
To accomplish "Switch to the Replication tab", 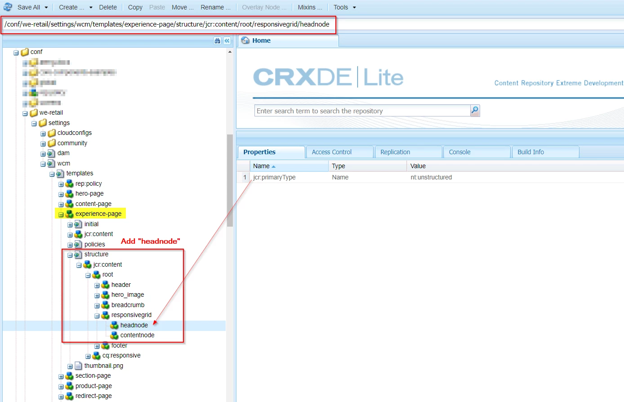I will [409, 152].
